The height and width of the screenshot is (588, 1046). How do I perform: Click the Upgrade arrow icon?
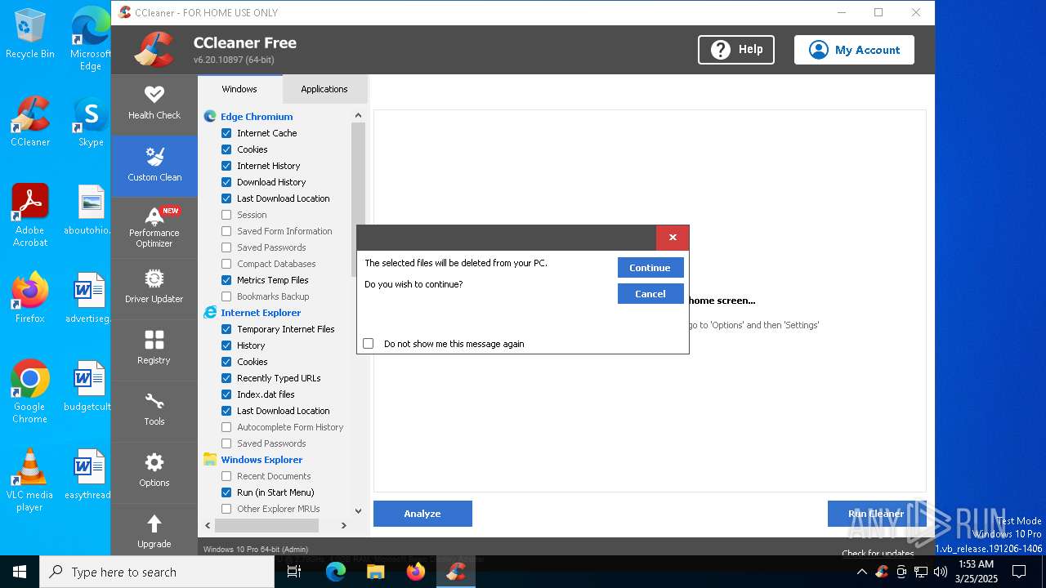coord(154,523)
